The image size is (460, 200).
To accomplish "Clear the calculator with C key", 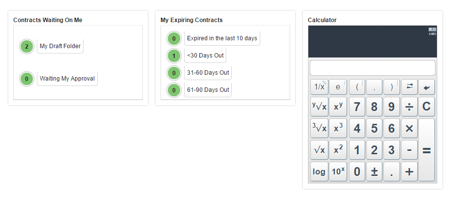I will [427, 107].
